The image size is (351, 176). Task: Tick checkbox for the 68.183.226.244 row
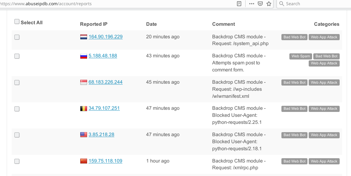tap(17, 82)
